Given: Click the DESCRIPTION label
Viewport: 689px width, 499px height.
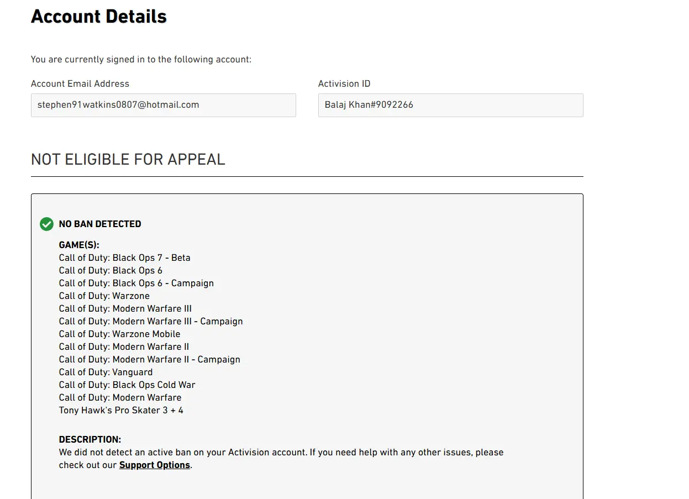Looking at the screenshot, I should click(x=90, y=439).
